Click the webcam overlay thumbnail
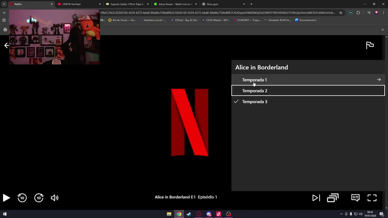The height and width of the screenshot is (218, 388). pyautogui.click(x=55, y=37)
